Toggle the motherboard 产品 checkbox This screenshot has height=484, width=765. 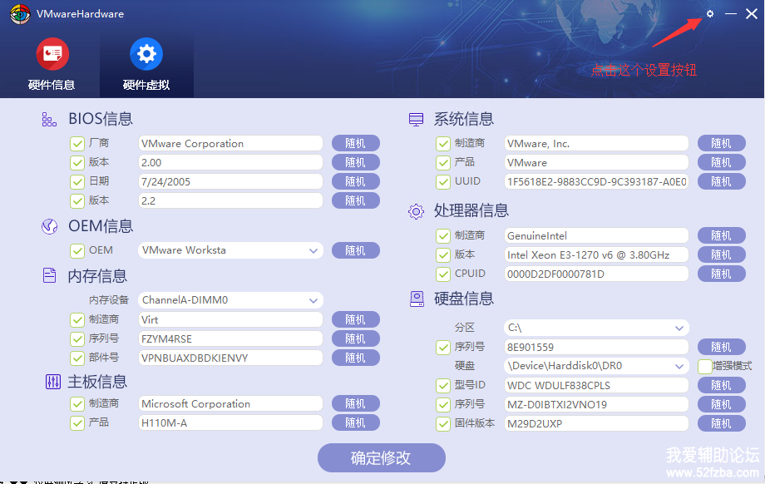click(x=77, y=422)
